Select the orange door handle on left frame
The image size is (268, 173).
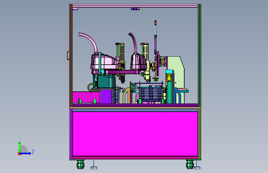point(68,55)
